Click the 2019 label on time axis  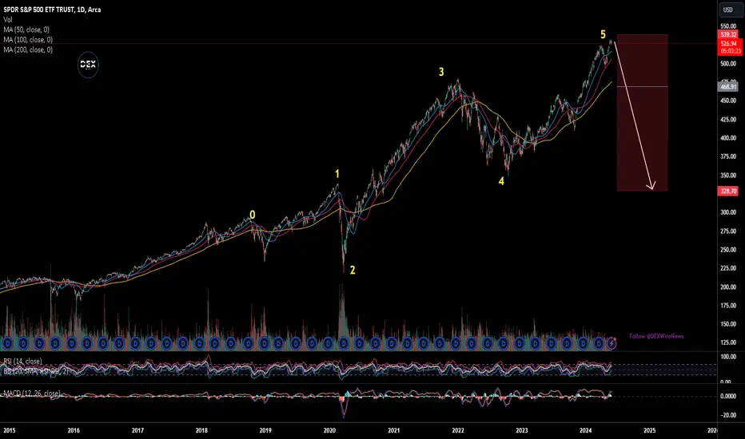[x=265, y=430]
